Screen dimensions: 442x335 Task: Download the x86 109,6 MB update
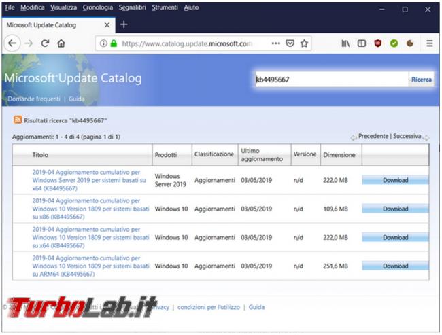pyautogui.click(x=395, y=209)
